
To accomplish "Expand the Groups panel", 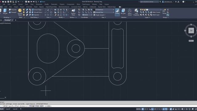I will pos(166,17).
